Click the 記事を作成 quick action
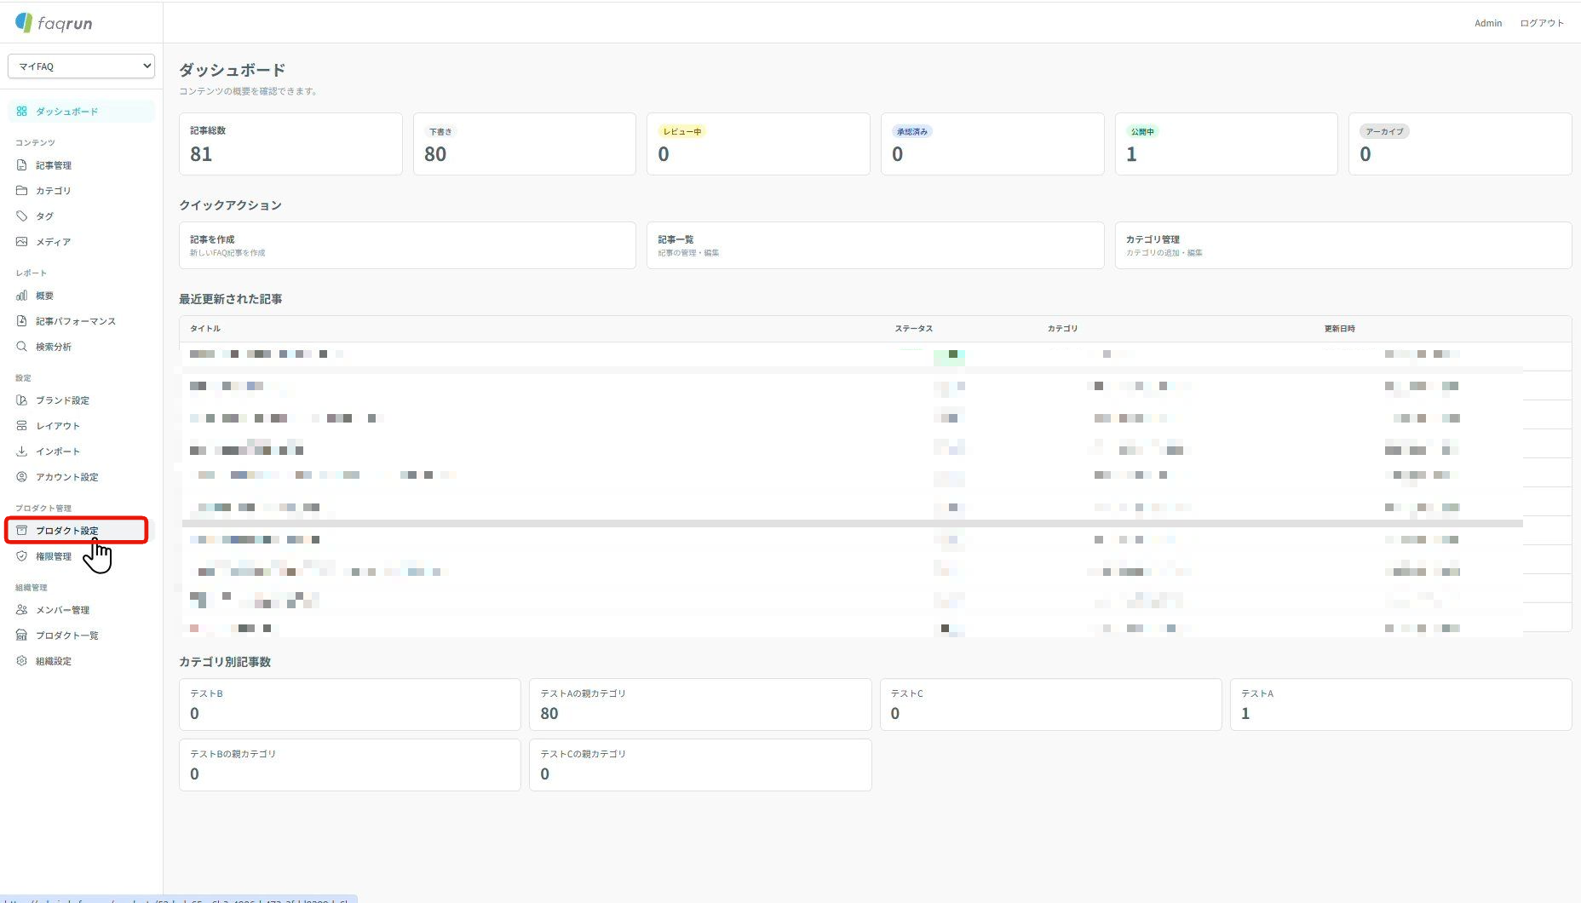This screenshot has width=1581, height=903. click(407, 245)
